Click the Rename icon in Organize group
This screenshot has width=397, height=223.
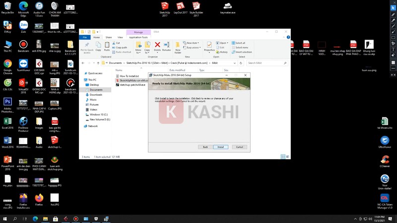(167, 46)
